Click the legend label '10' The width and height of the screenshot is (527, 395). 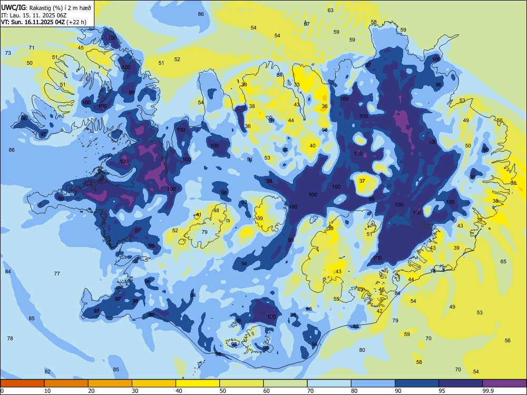click(48, 391)
